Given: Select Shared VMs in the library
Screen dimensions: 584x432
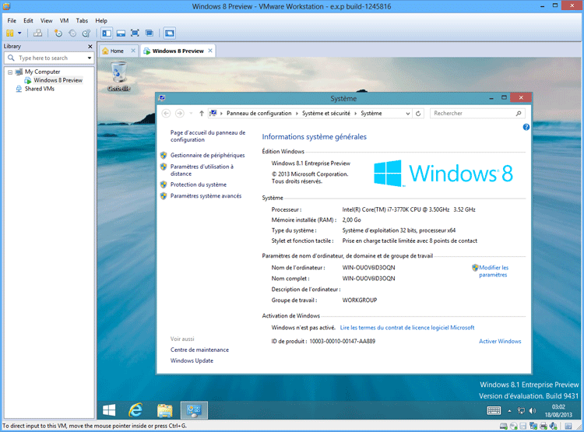Looking at the screenshot, I should (40, 89).
